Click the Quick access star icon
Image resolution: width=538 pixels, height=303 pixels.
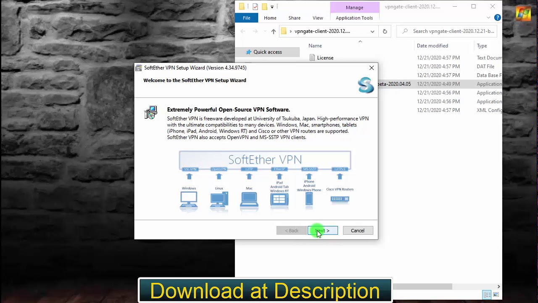pos(249,52)
